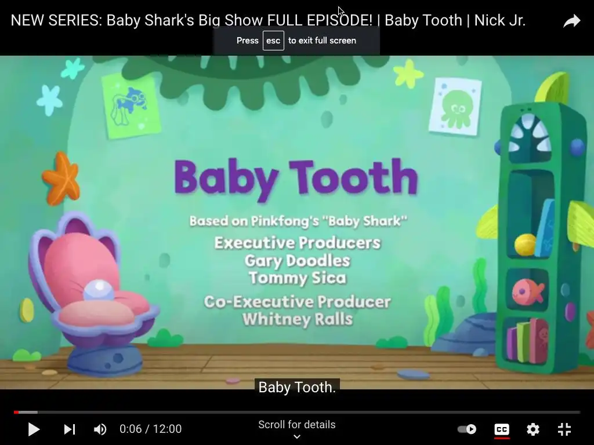Click the light gray buffered progress segment
Screen dimensions: 594x445
[28, 412]
